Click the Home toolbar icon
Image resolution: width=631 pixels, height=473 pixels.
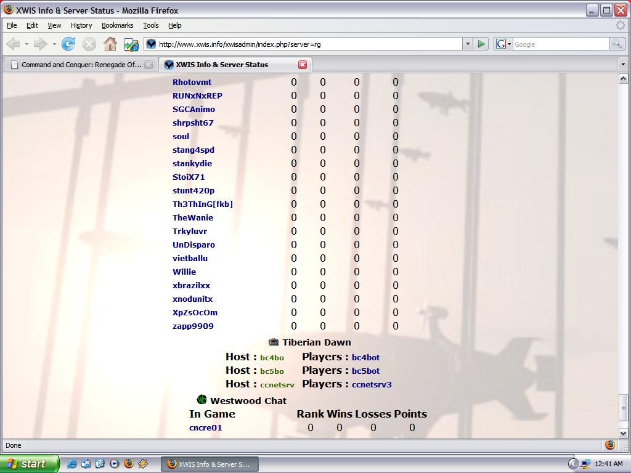click(110, 44)
